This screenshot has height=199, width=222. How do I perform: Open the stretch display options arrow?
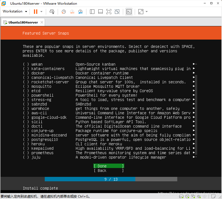point(147,12)
